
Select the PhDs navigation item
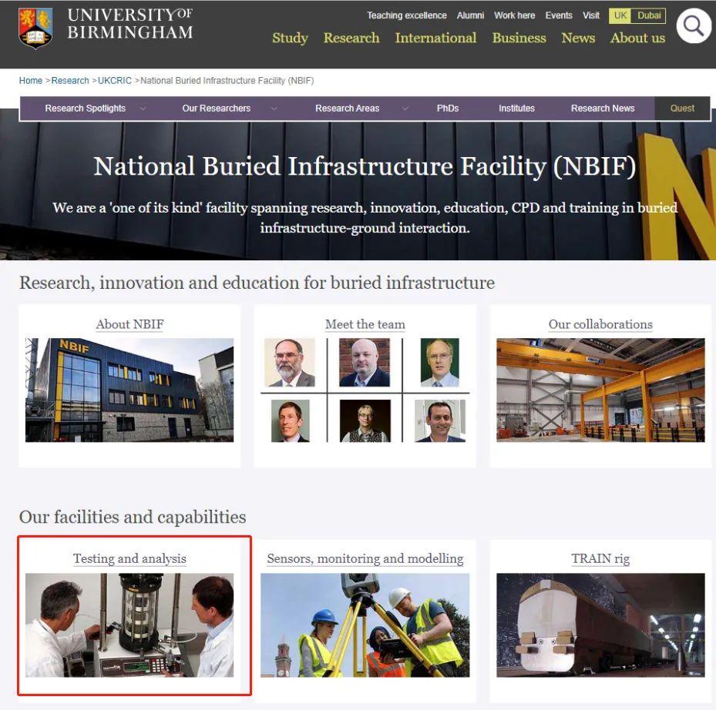click(x=448, y=109)
